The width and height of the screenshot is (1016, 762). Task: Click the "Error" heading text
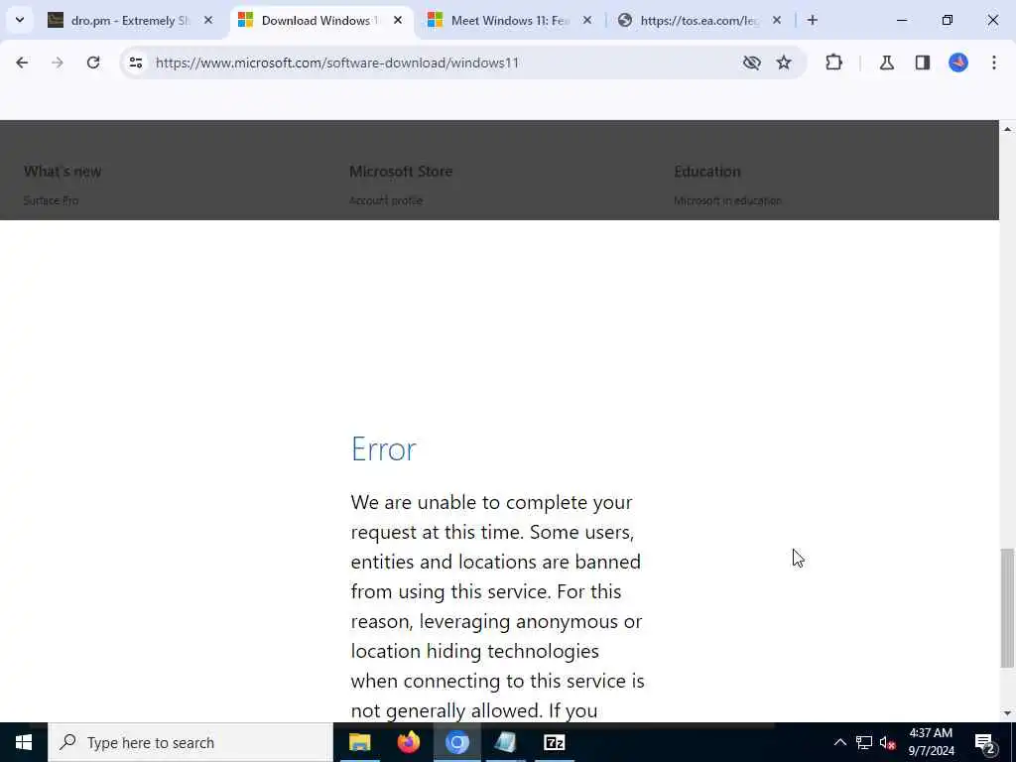tap(384, 449)
